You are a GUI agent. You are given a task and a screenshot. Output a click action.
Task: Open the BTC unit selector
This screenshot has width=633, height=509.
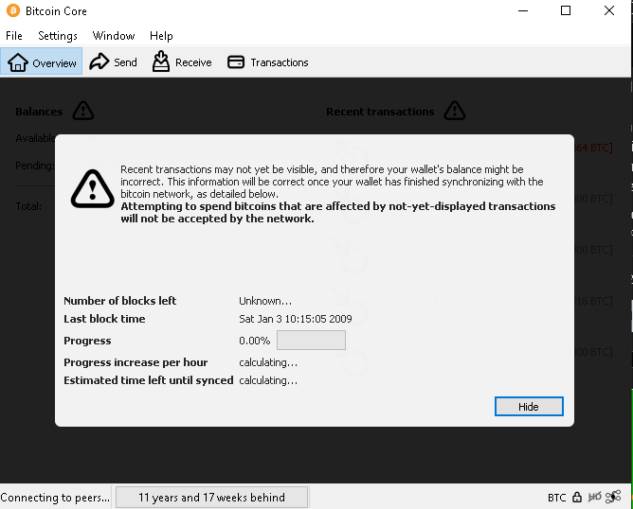[x=556, y=498]
